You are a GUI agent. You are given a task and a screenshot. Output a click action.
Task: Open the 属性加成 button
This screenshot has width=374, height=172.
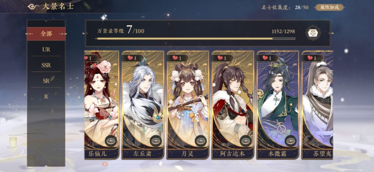coord(330,7)
